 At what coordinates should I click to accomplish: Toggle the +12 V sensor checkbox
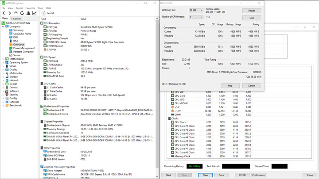(x=172, y=111)
